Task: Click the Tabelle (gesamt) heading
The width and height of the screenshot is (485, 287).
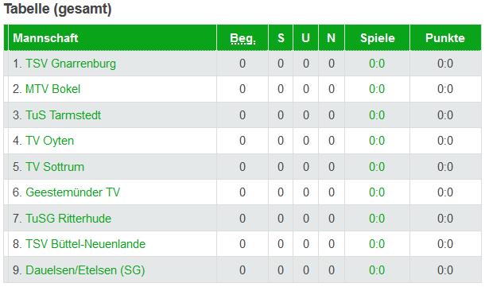Action: tap(57, 9)
